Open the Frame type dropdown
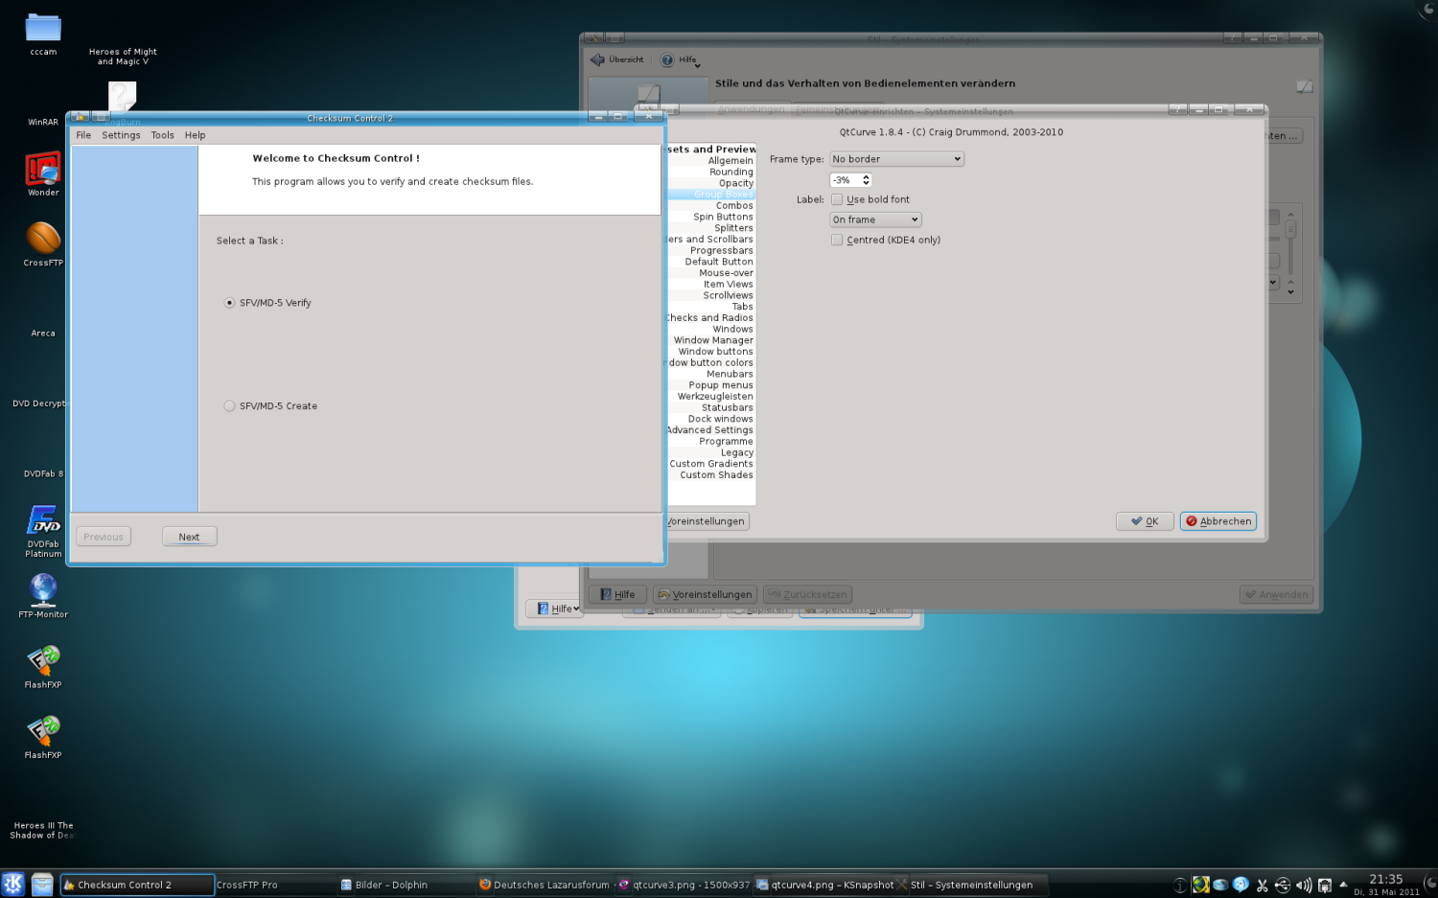This screenshot has height=898, width=1438. (x=895, y=159)
